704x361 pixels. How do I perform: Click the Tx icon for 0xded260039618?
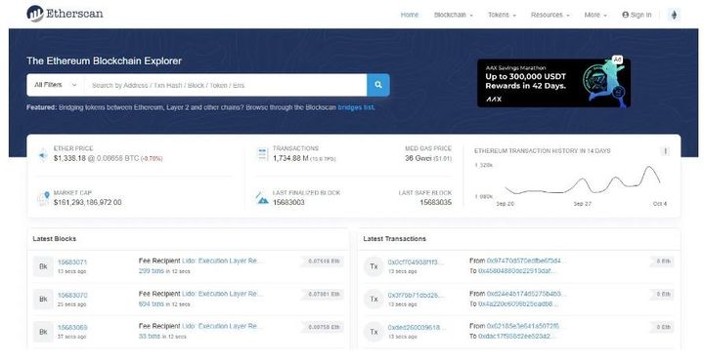click(x=374, y=332)
